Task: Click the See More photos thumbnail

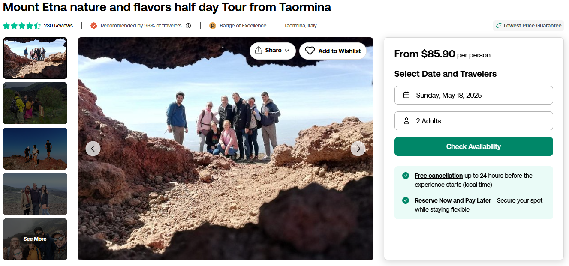Action: [35, 239]
